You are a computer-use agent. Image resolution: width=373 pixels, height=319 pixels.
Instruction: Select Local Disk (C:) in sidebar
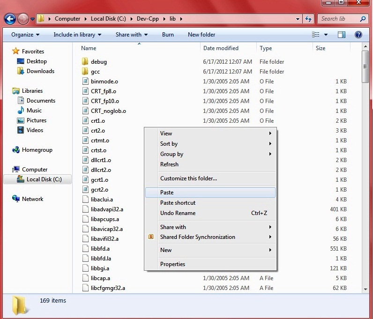pos(37,179)
